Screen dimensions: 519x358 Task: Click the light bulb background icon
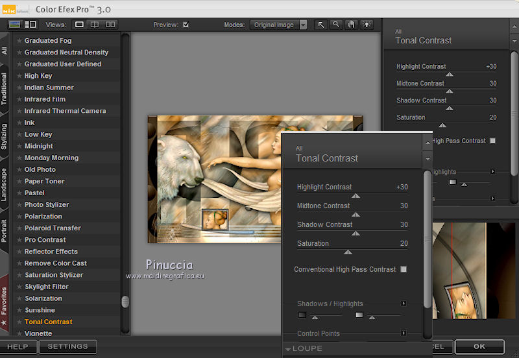pyautogui.click(x=367, y=25)
